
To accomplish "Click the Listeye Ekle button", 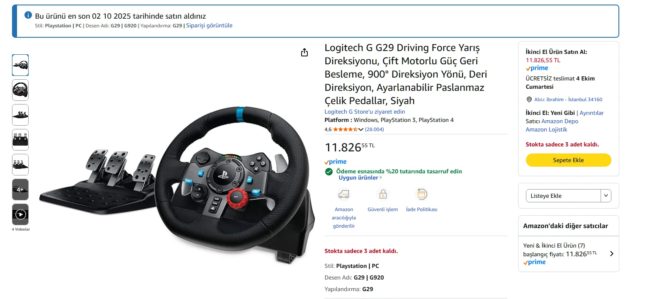I will click(563, 196).
